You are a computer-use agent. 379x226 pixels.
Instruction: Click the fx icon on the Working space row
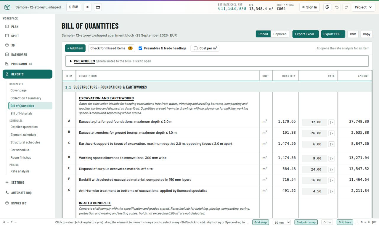coord(331,158)
